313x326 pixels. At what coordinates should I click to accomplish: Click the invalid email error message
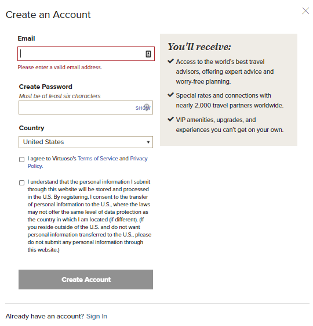coord(60,67)
